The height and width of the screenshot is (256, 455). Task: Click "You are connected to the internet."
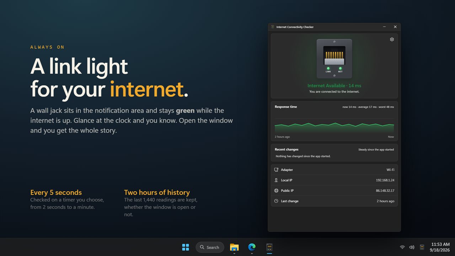[x=334, y=92]
